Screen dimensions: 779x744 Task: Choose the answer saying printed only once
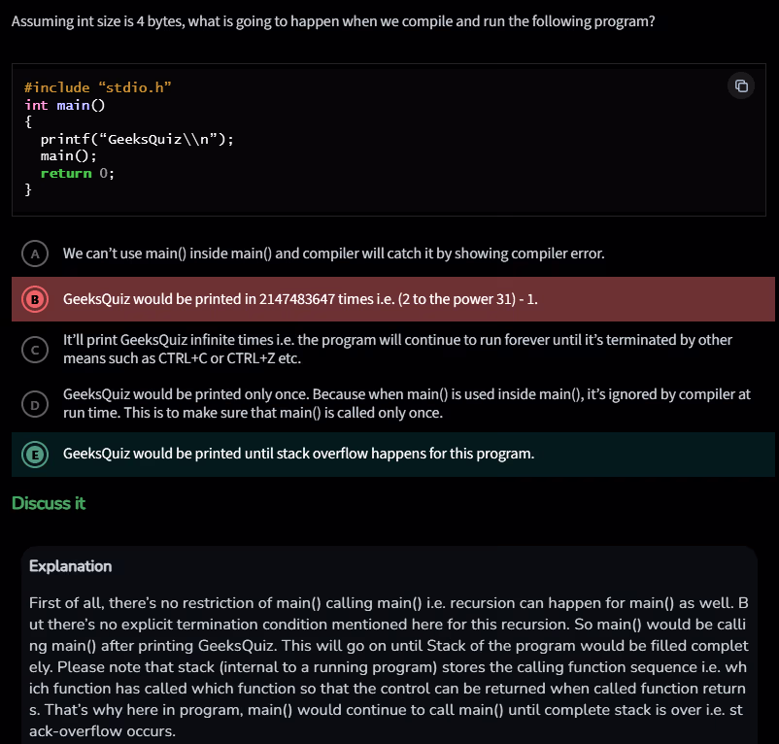406,403
